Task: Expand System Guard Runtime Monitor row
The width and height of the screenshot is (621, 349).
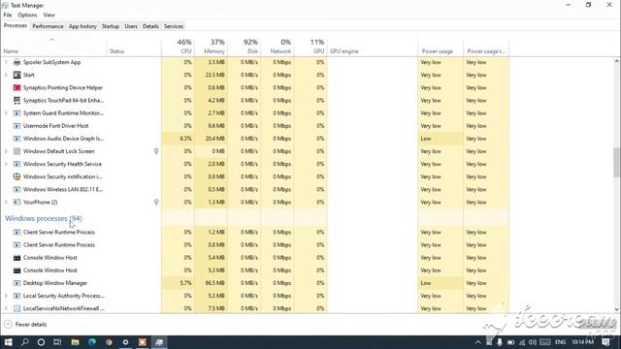Action: point(6,112)
